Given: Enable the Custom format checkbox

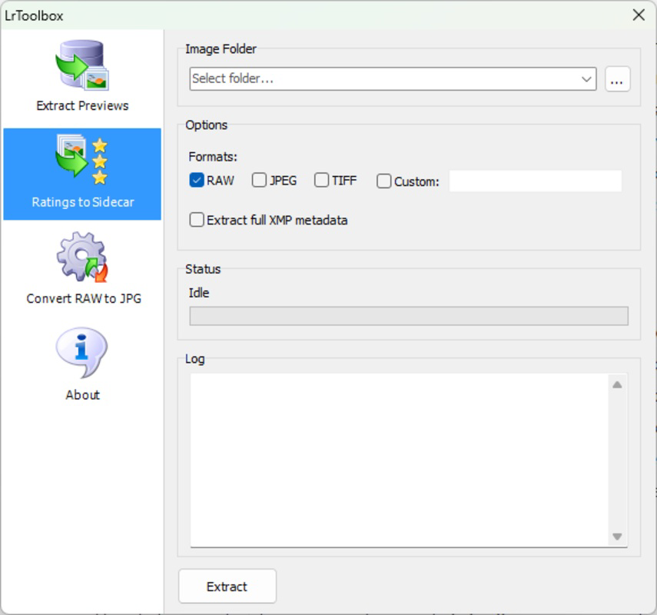Looking at the screenshot, I should point(383,181).
